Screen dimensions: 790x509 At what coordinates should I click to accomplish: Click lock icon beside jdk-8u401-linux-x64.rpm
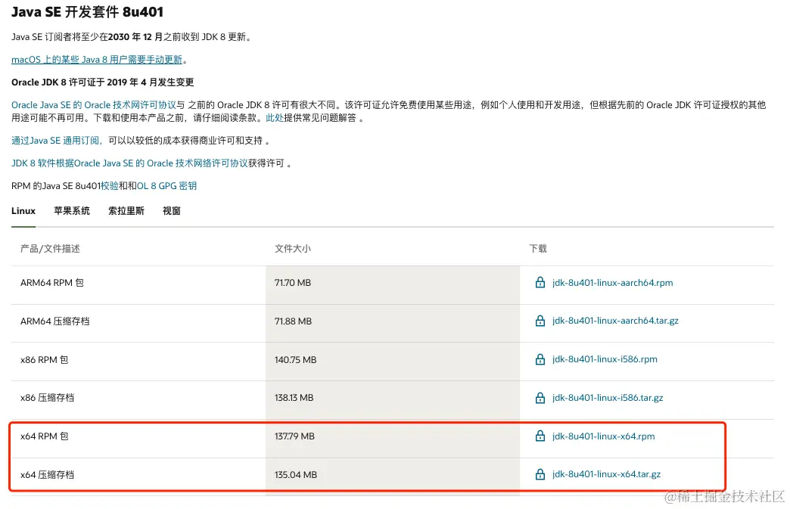coord(540,436)
